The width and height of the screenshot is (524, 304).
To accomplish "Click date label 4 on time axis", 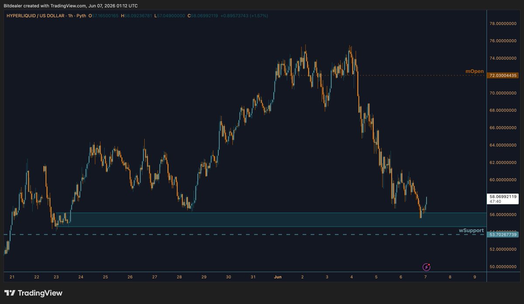I will tap(352, 277).
